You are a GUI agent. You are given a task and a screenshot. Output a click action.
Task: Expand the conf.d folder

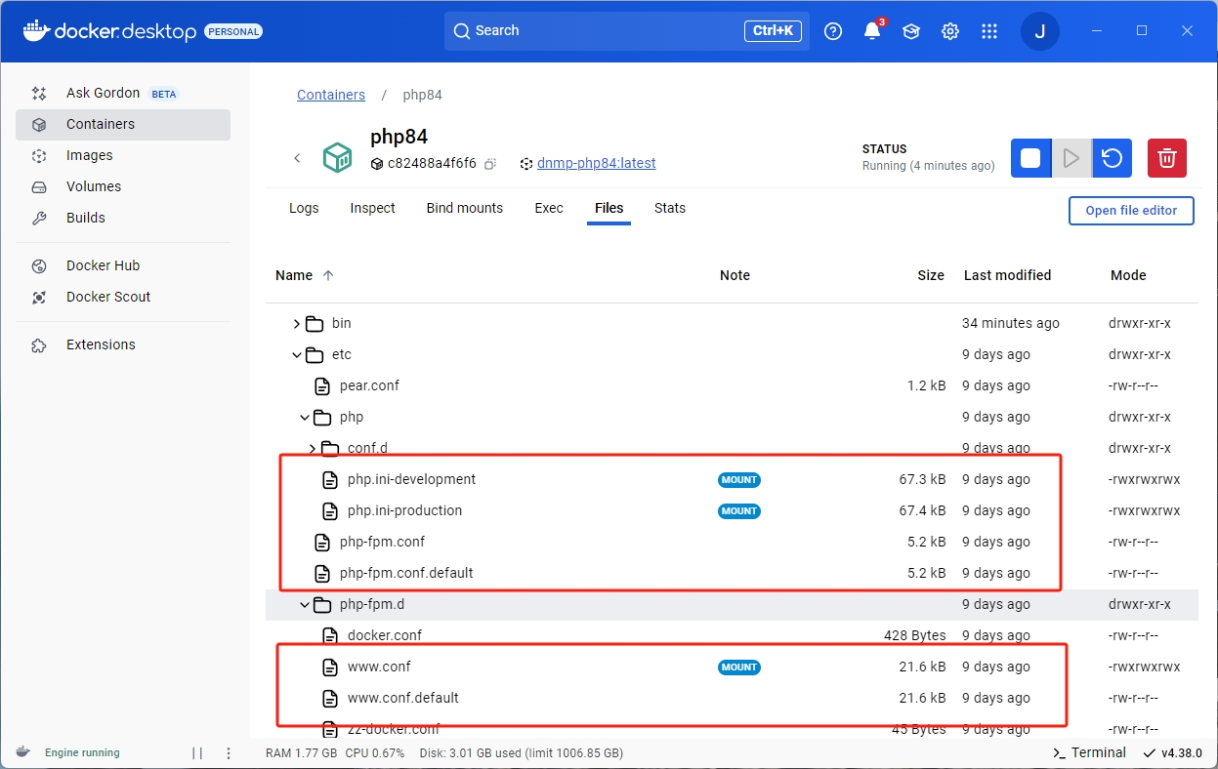tap(313, 449)
